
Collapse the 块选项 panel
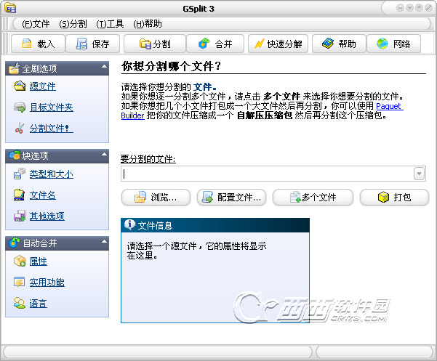pyautogui.click(x=104, y=154)
